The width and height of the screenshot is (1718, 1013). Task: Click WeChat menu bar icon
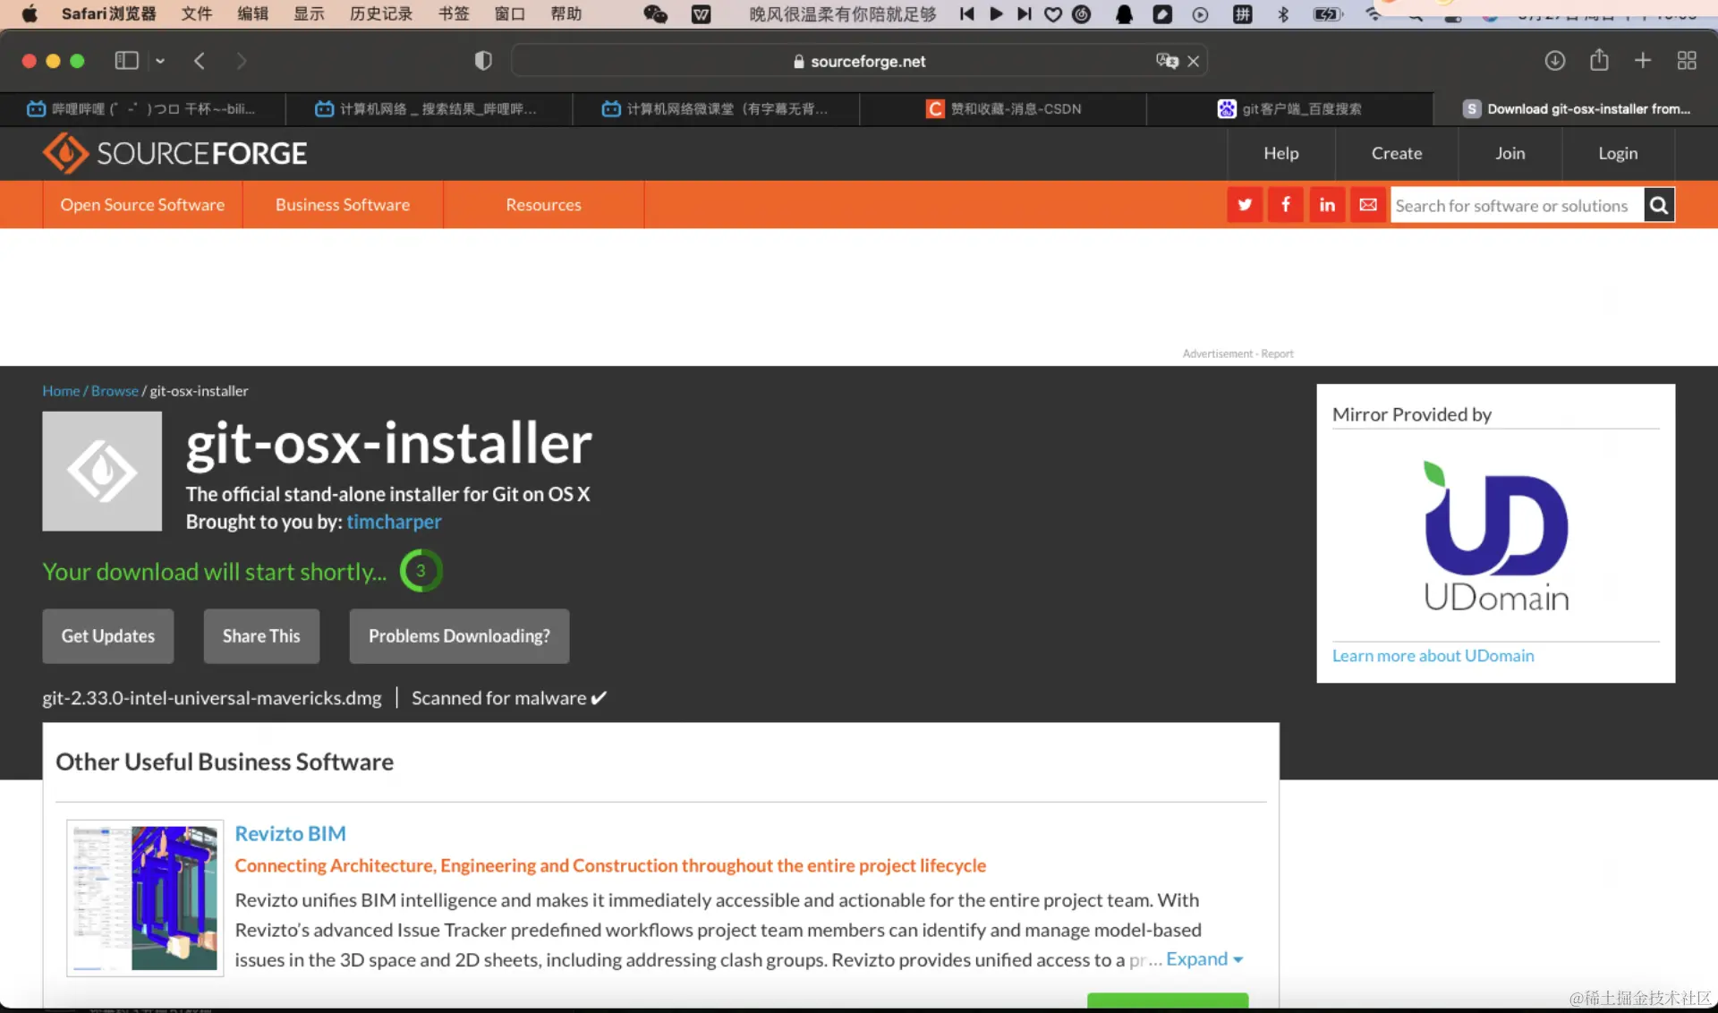click(x=655, y=14)
